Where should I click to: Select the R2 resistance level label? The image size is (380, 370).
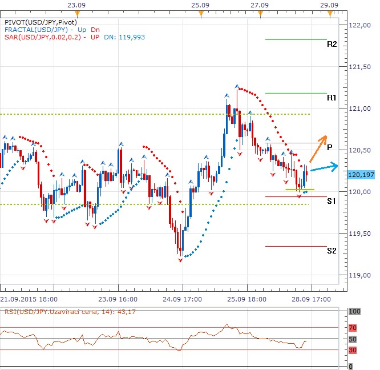(x=332, y=44)
